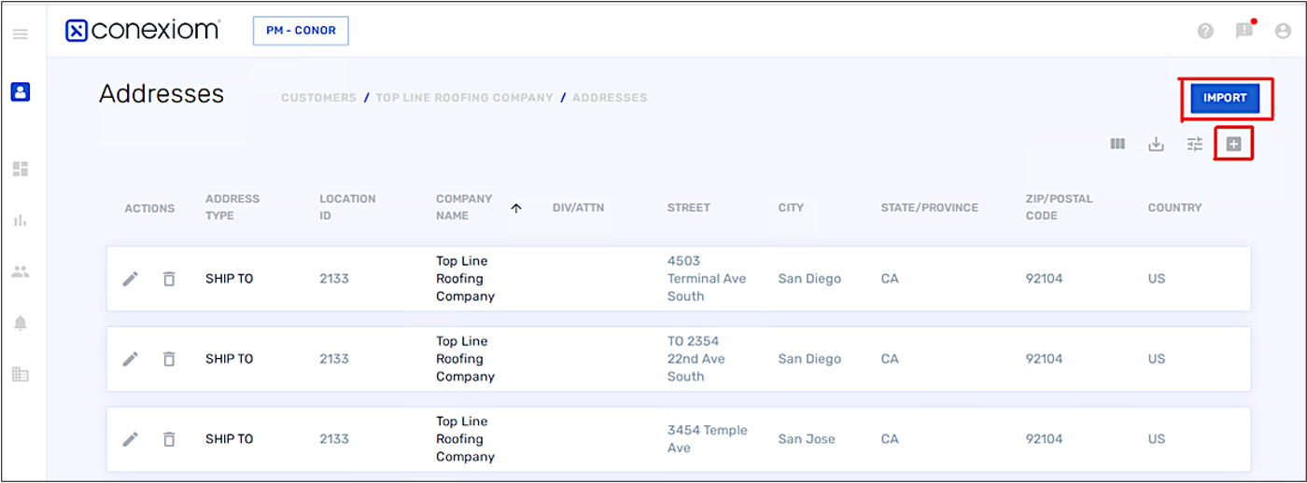
Task: Open the notifications bell in sidebar
Action: point(21,323)
